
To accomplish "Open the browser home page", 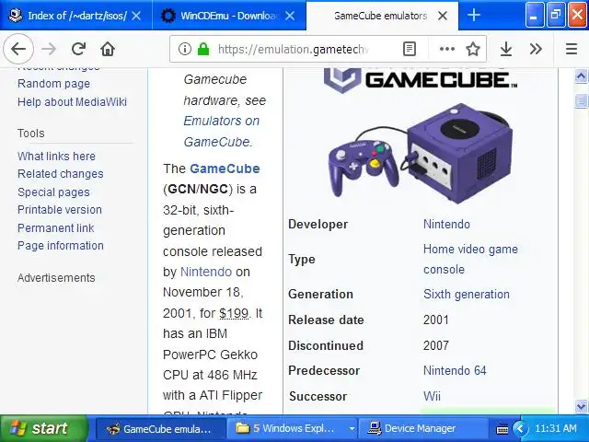I will pos(108,49).
